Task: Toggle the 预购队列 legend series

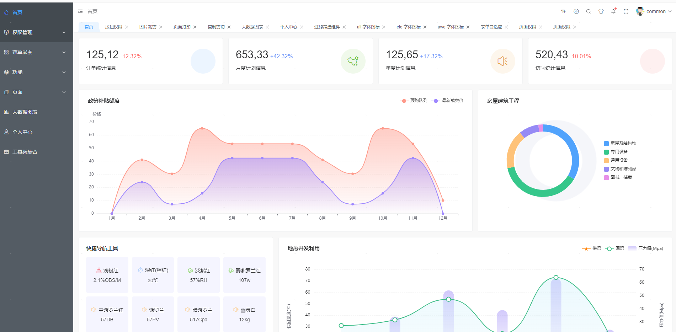Action: (x=414, y=101)
